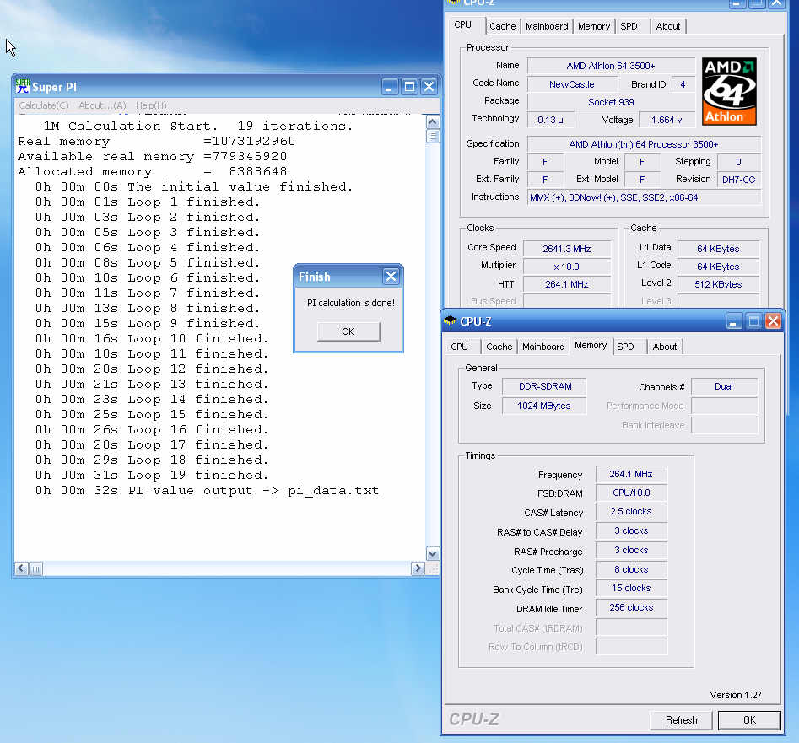Click Super PI horizontal scrollbar thumb
799x743 pixels.
[36, 568]
